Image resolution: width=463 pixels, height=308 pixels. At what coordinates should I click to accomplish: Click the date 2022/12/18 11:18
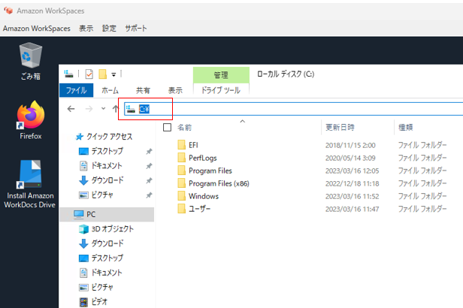coord(352,183)
